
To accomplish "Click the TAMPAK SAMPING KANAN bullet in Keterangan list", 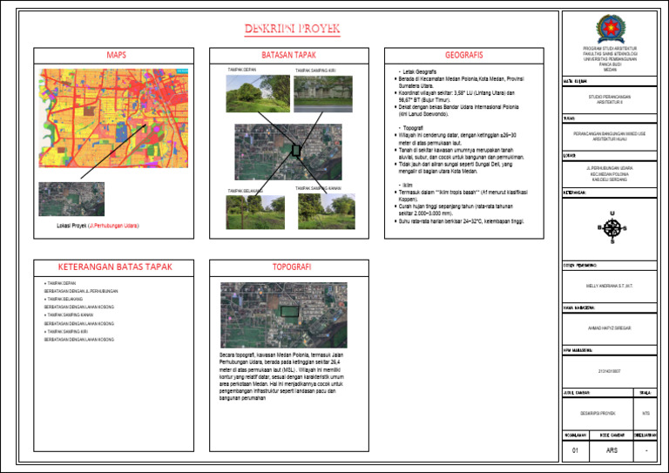I will point(70,314).
